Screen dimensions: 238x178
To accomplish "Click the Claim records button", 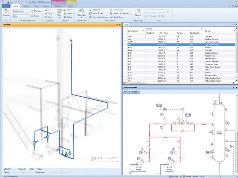I will (69, 13).
